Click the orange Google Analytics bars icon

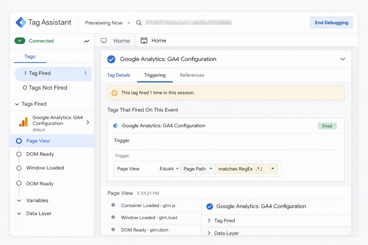(x=23, y=122)
